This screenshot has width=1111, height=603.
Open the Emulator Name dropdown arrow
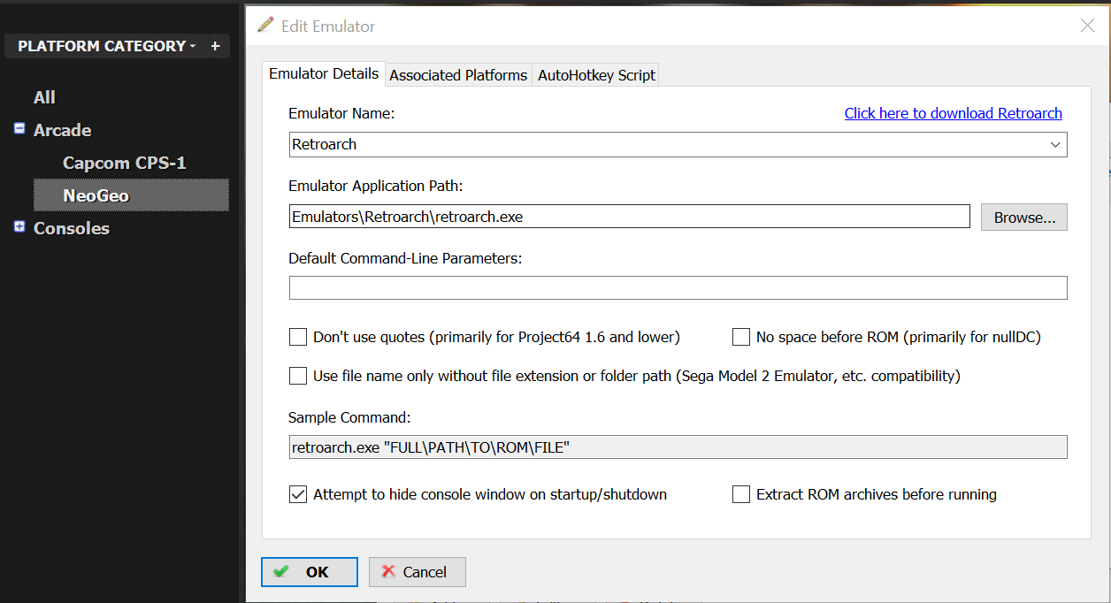point(1055,144)
